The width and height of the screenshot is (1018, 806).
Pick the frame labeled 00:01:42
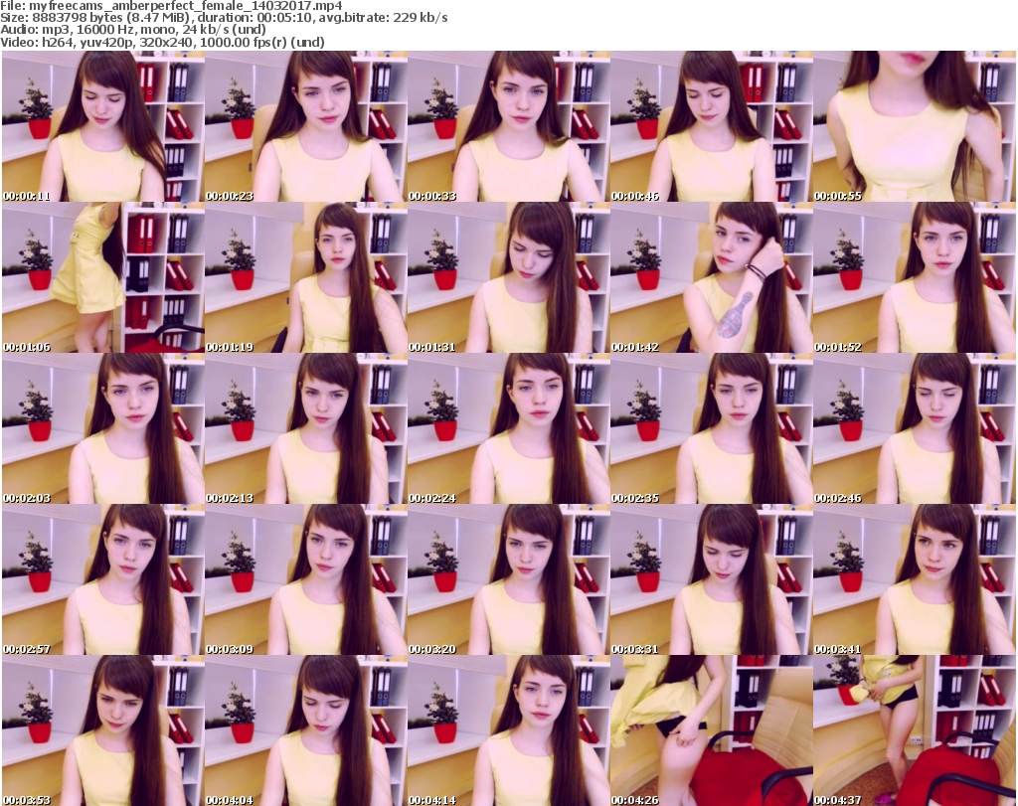click(x=712, y=277)
